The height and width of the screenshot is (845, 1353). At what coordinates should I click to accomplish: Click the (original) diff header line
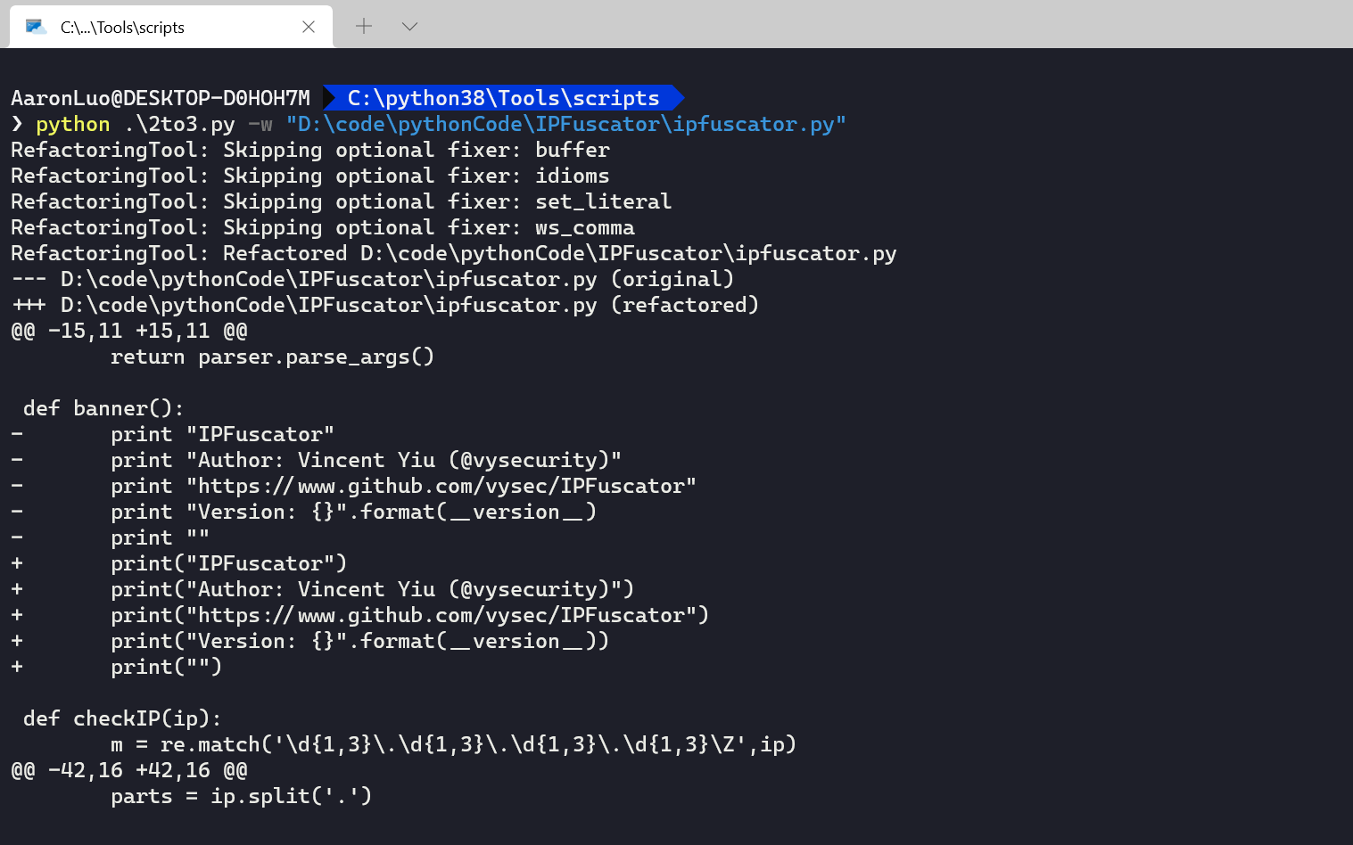[372, 279]
